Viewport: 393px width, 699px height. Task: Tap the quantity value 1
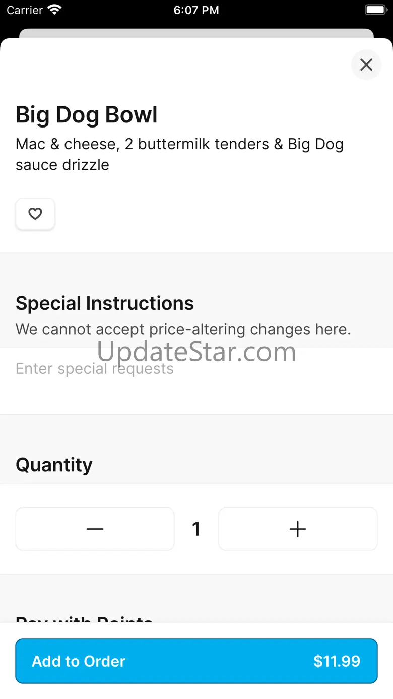click(x=196, y=529)
